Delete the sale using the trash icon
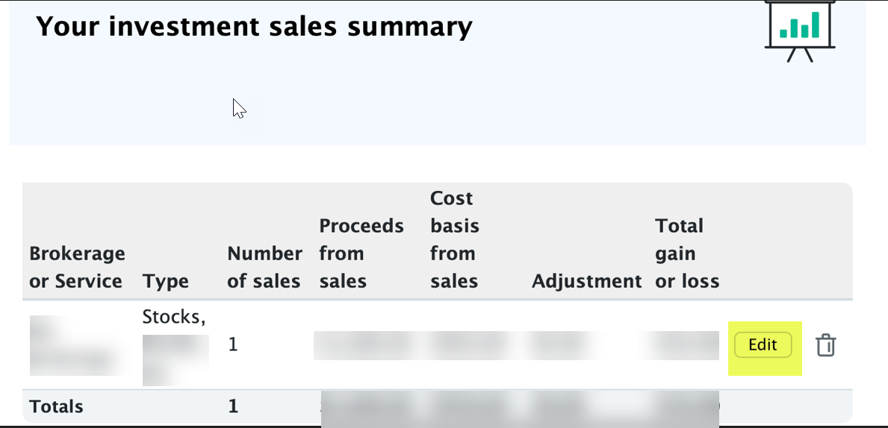 [x=826, y=345]
